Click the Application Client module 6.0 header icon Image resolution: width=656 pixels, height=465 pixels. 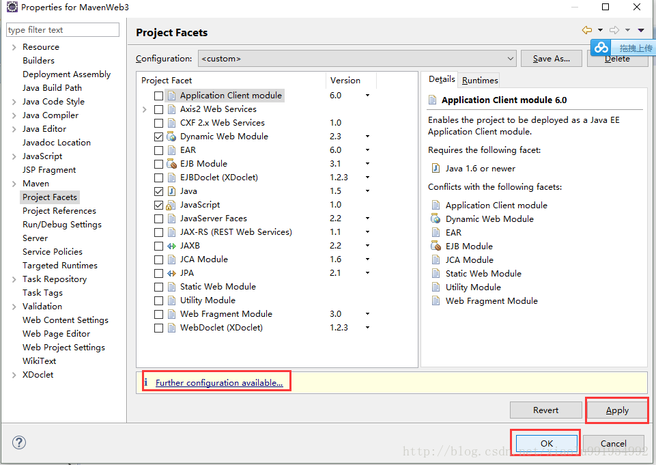433,100
